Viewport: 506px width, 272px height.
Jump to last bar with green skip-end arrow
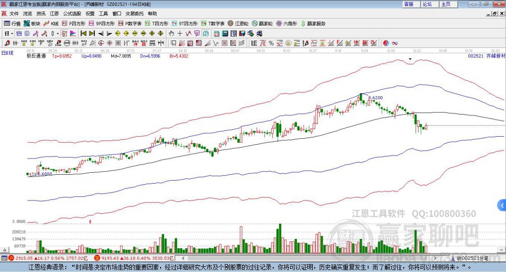[x=92, y=34]
